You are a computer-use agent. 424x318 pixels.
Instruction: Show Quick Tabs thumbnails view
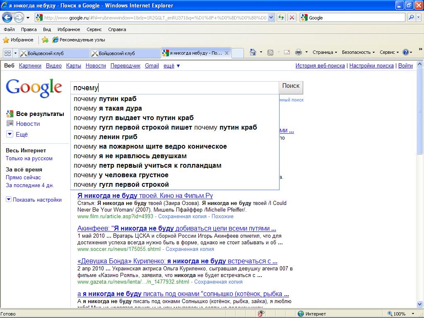pos(7,53)
